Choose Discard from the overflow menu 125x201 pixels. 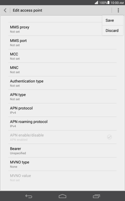[113, 31]
